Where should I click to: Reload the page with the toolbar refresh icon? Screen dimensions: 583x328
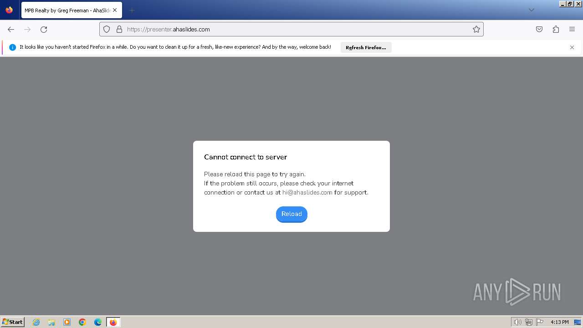[44, 29]
